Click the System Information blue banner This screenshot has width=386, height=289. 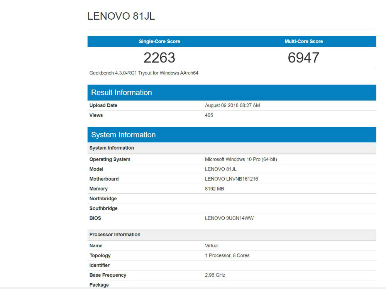(123, 134)
